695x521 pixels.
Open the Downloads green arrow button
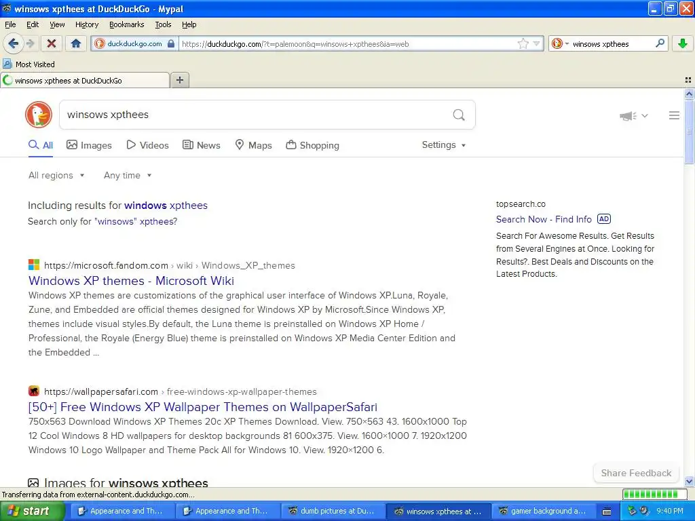[x=683, y=43]
